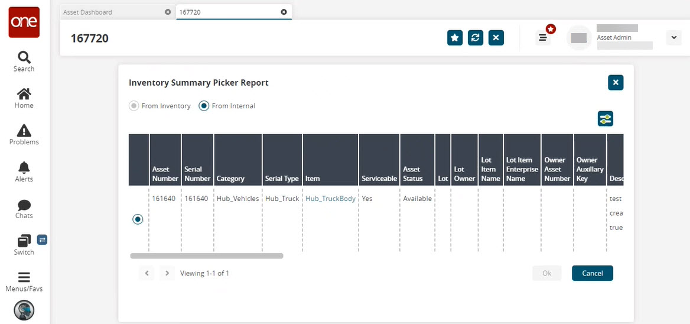
Task: Add page to favorites with star button
Action: point(455,38)
